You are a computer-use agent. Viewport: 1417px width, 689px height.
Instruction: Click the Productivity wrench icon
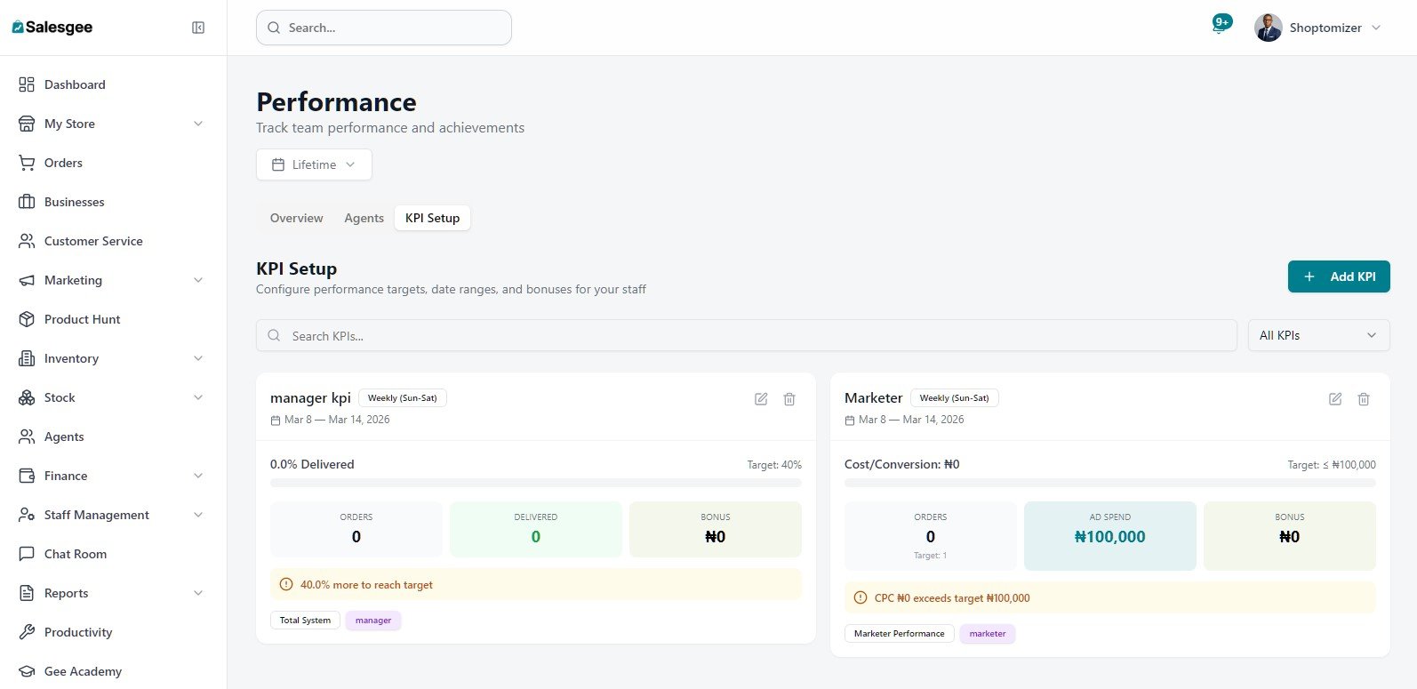(27, 632)
